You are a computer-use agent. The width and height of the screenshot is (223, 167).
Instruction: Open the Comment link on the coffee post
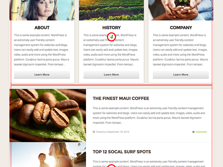pyautogui.click(x=201, y=132)
